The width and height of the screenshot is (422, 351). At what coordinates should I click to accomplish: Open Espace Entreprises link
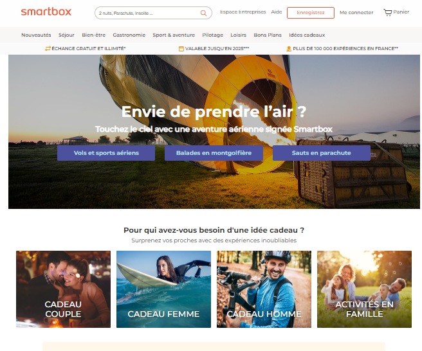(243, 12)
